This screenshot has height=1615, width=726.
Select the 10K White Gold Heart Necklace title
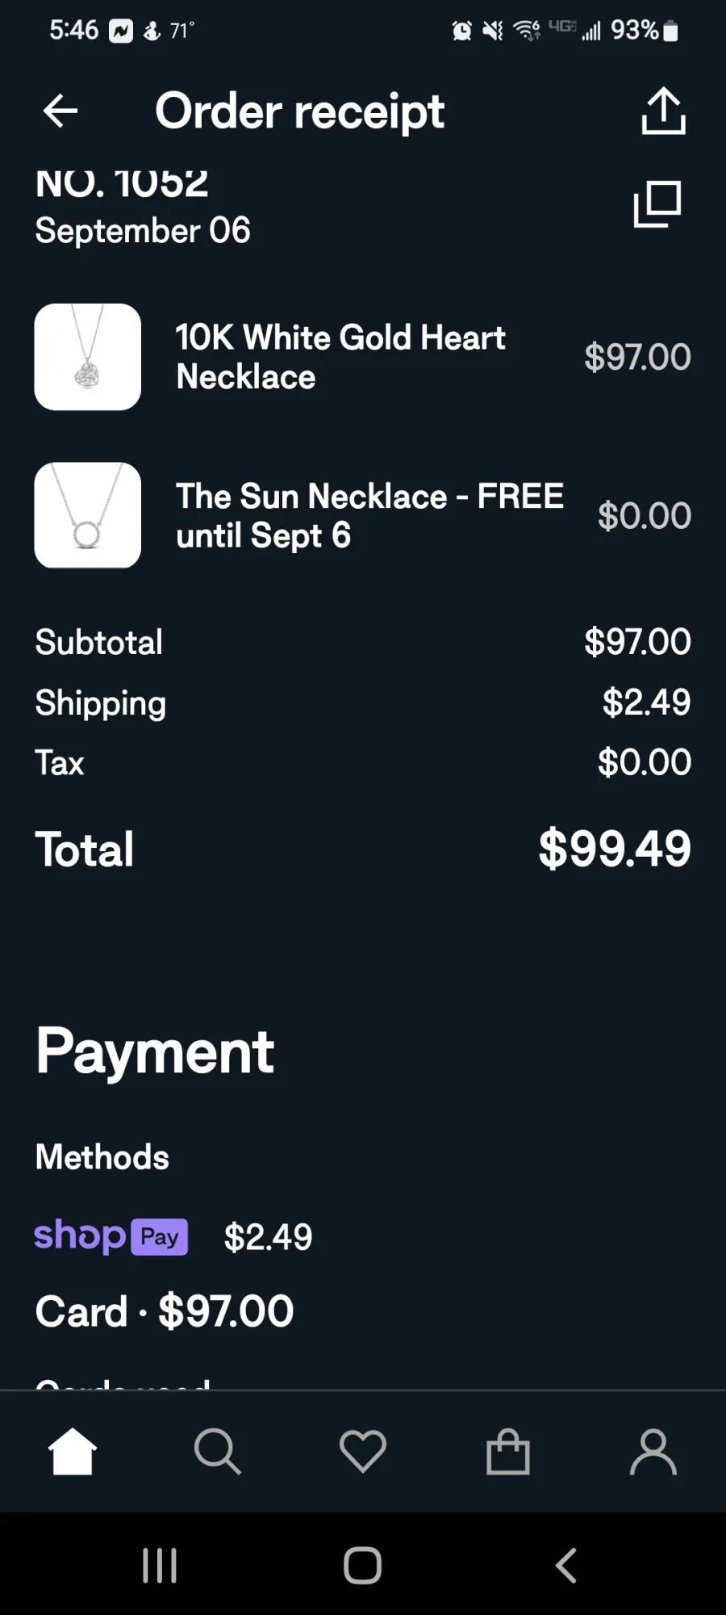point(340,357)
